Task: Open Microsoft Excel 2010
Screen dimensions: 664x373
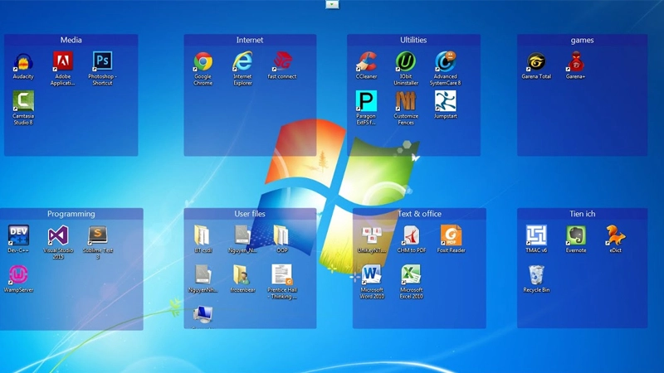Action: [412, 275]
